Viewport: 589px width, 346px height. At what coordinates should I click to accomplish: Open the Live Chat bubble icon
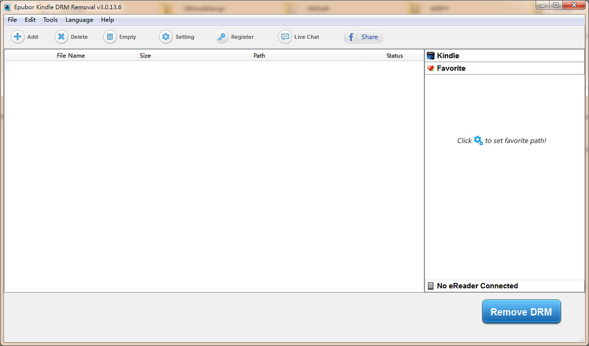pos(285,37)
